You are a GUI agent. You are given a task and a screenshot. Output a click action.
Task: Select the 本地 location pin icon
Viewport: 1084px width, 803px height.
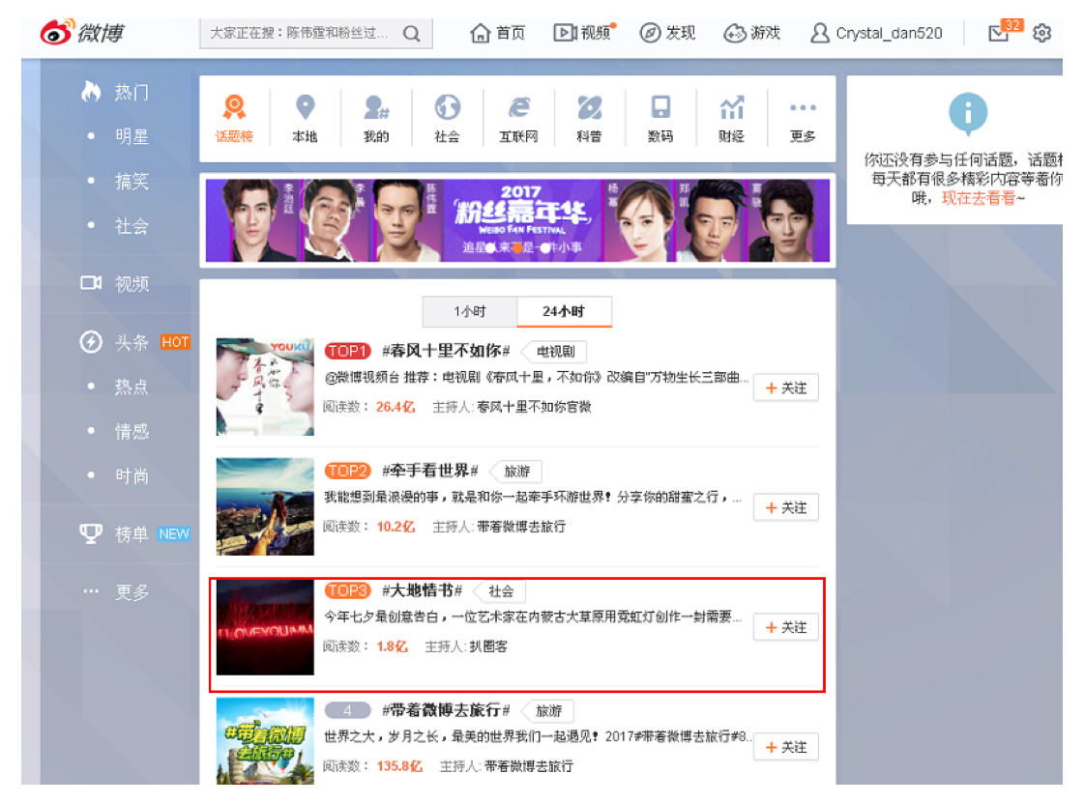(x=305, y=107)
